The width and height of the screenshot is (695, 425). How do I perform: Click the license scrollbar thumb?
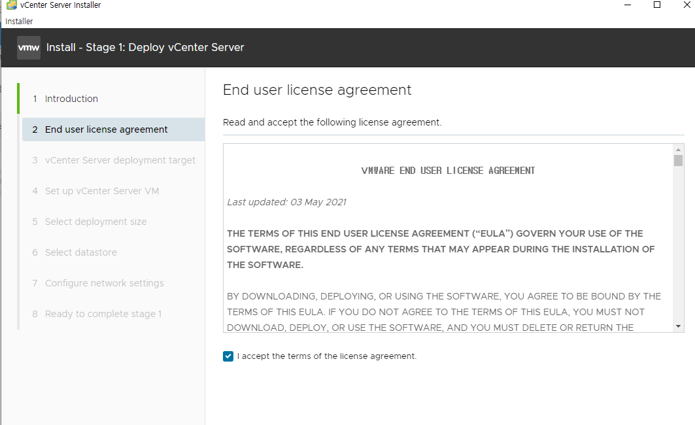coord(678,160)
